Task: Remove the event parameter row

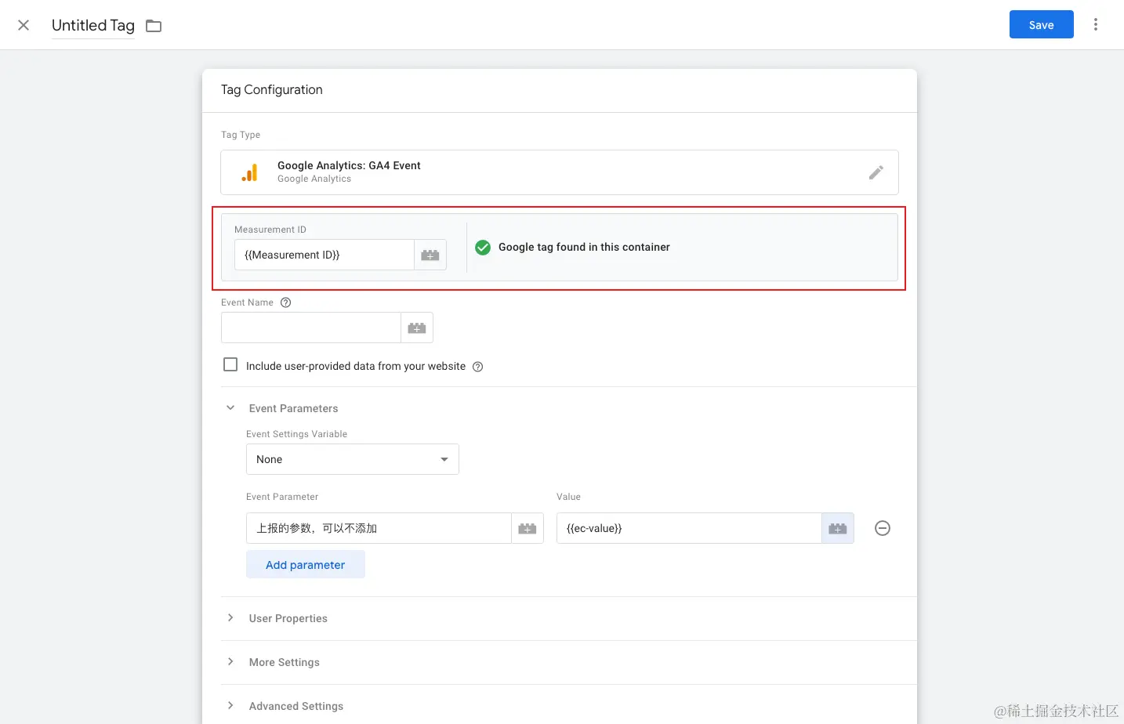Action: 883,528
